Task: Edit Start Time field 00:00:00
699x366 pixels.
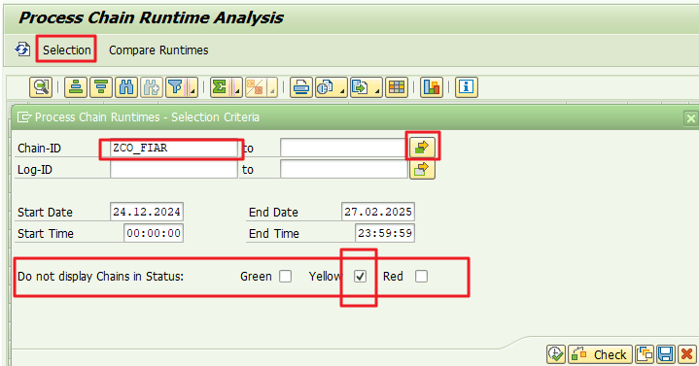Action: coord(154,233)
